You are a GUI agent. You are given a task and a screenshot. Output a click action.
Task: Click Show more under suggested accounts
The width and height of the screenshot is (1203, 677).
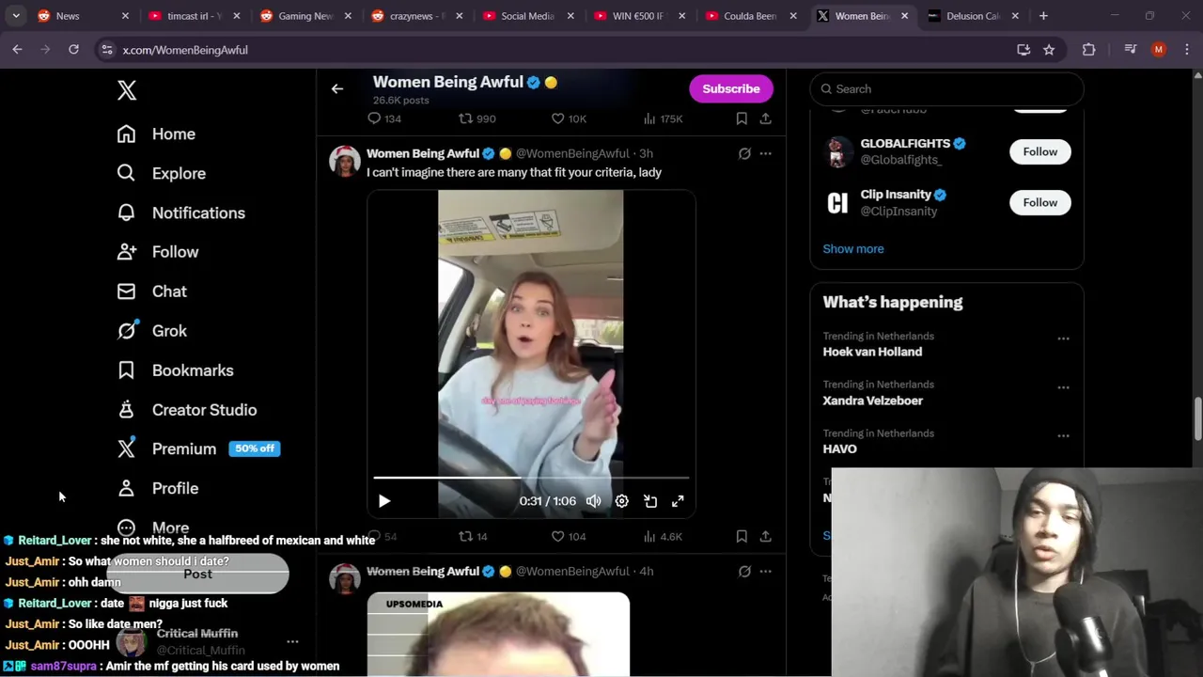(x=853, y=249)
